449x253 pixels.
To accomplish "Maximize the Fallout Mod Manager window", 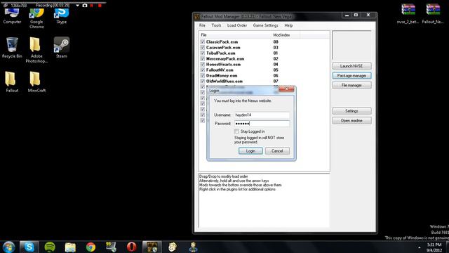I will 356,15.
